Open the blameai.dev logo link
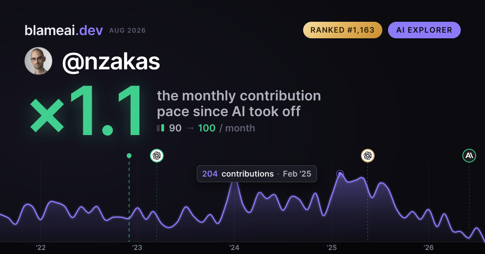This screenshot has width=485, height=254. tap(64, 30)
